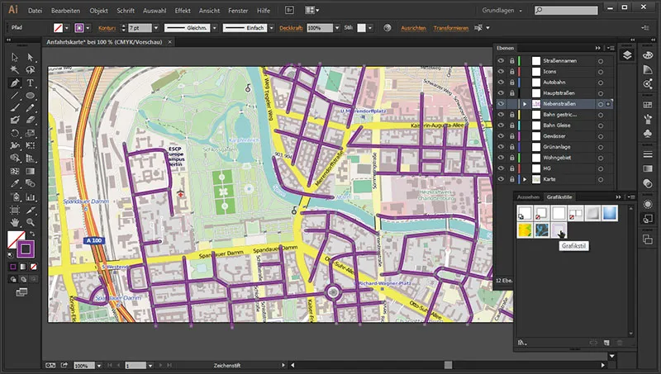Click the Kontur link in control bar
Viewport: 661px width, 374px height.
coord(107,28)
